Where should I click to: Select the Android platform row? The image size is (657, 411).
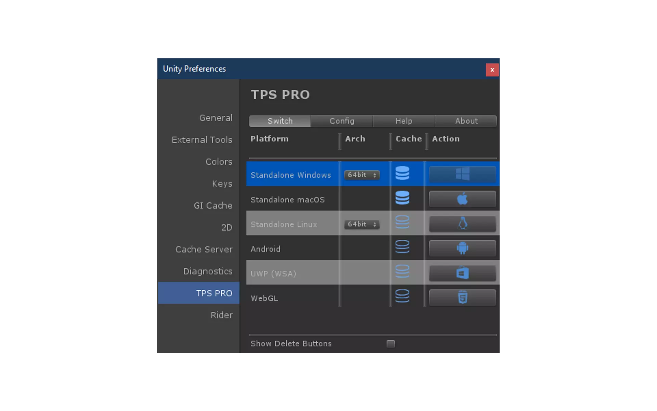coord(373,248)
